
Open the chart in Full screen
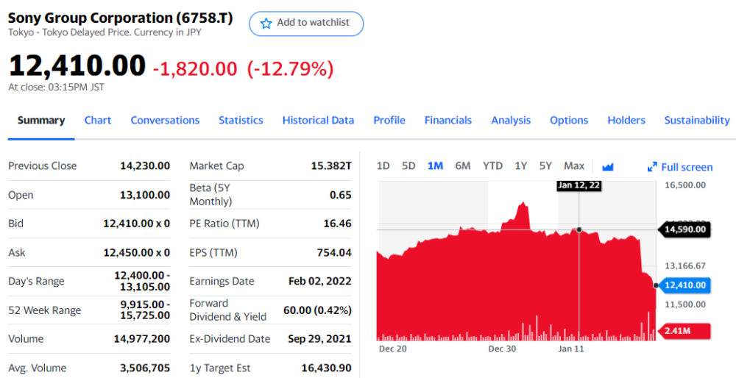click(x=687, y=167)
